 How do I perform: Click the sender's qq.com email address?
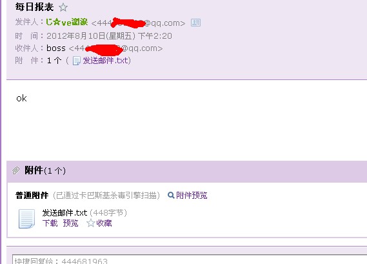click(138, 23)
